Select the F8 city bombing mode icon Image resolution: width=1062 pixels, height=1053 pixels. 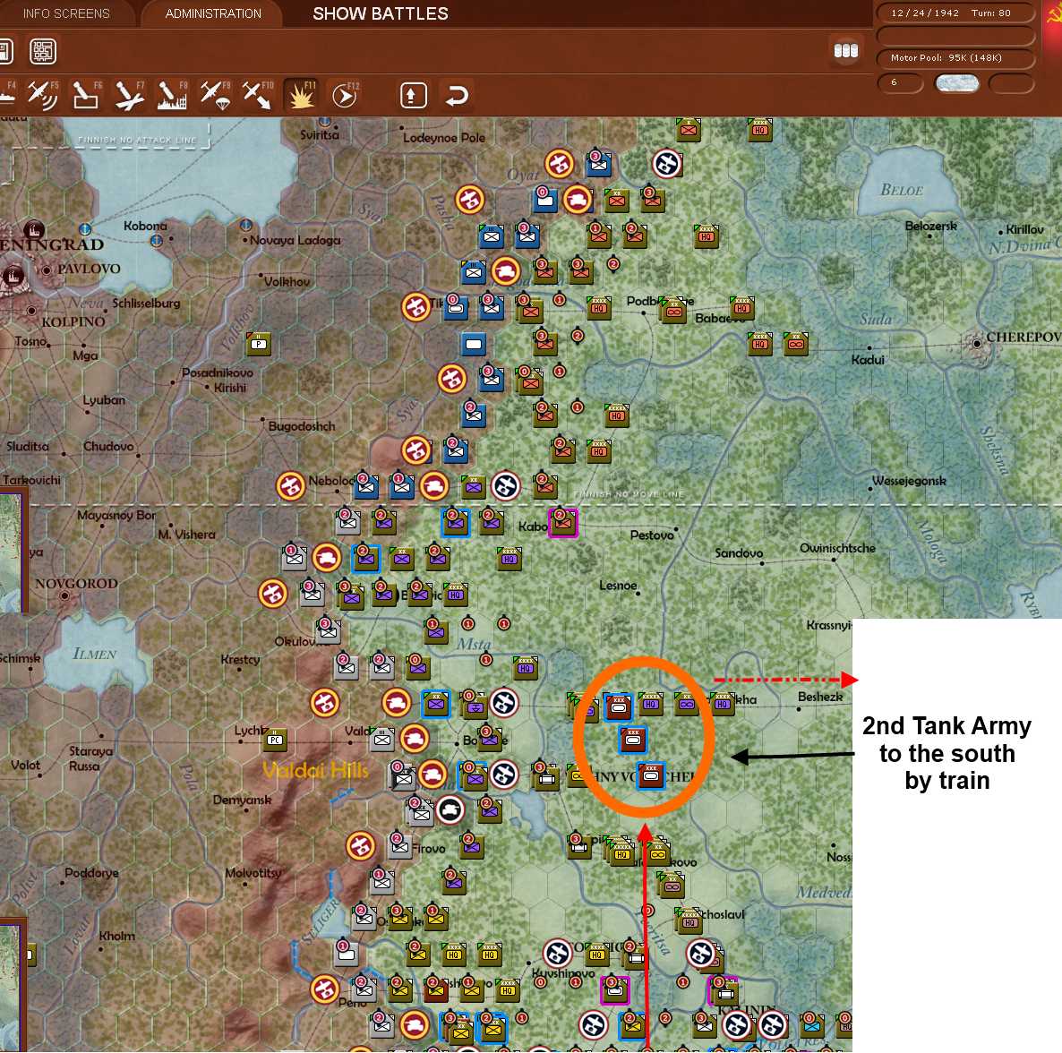click(x=171, y=95)
